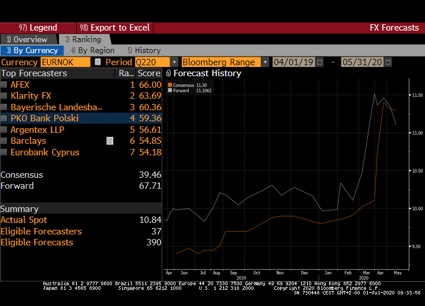Open the start date calendar picker
Screen dimensions: 425x306
pyautogui.click(x=320, y=62)
